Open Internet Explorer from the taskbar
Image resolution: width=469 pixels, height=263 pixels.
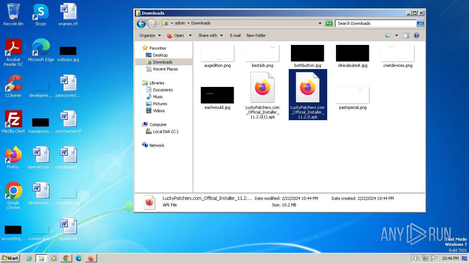point(29,258)
